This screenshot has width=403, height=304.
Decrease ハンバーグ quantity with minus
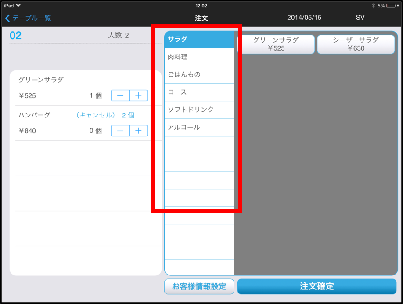pos(120,131)
